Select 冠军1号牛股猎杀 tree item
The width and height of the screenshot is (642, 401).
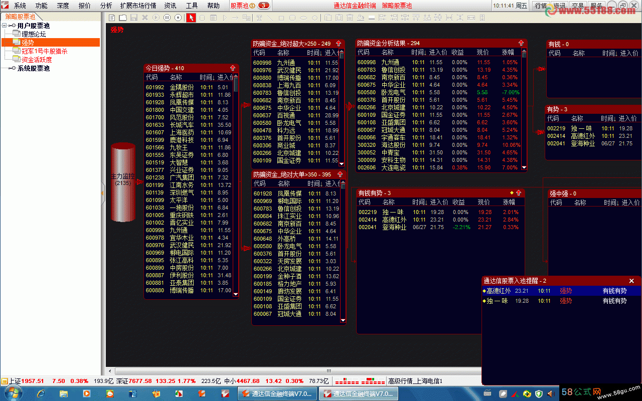[x=44, y=51]
